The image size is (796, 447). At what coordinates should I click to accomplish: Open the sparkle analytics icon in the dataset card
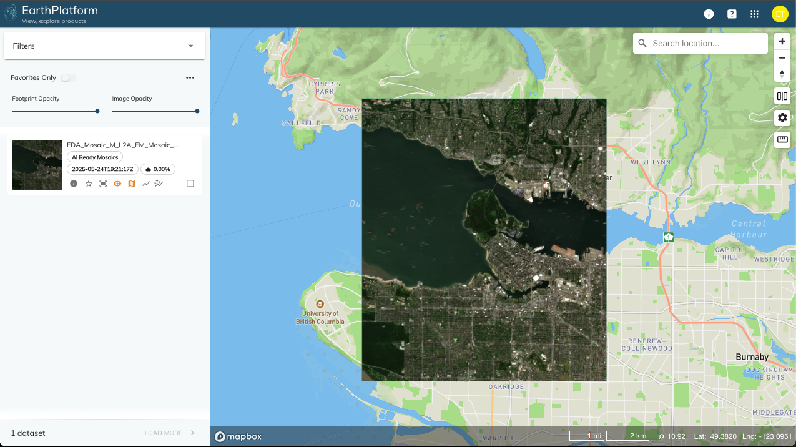(159, 184)
